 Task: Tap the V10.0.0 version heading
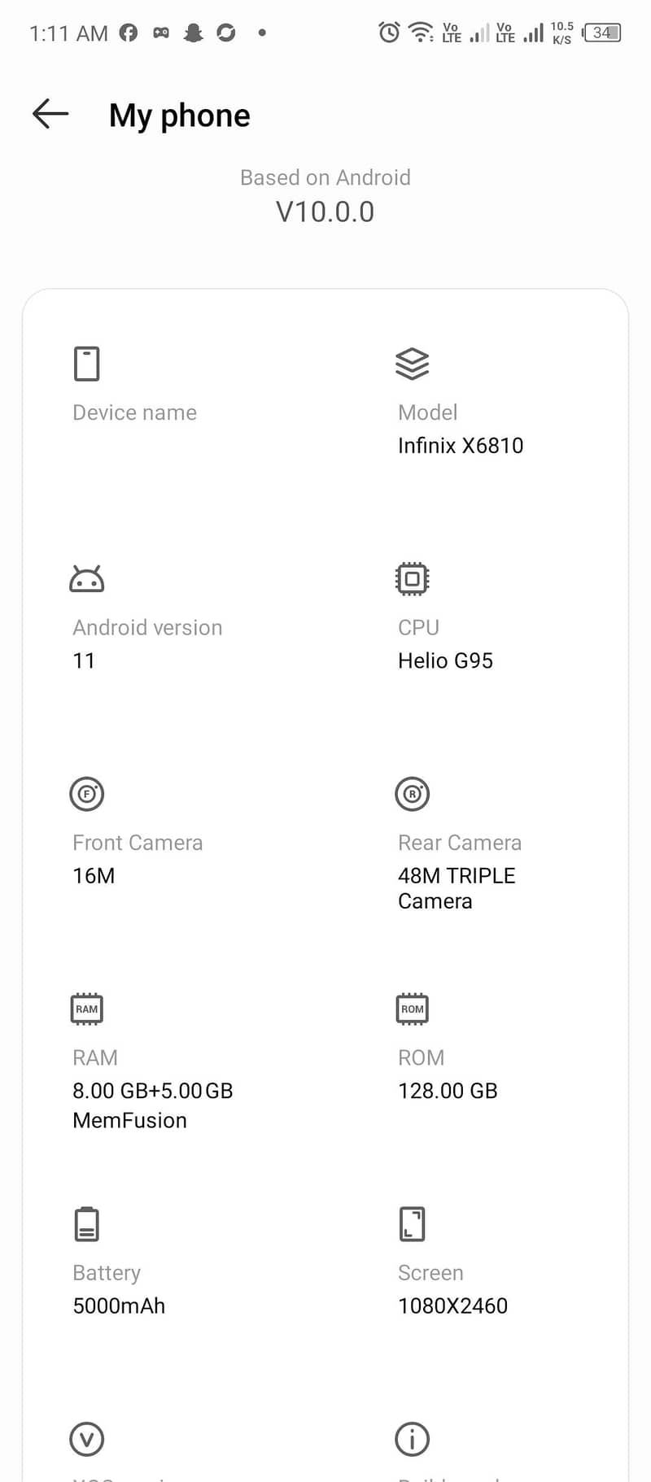coord(325,211)
